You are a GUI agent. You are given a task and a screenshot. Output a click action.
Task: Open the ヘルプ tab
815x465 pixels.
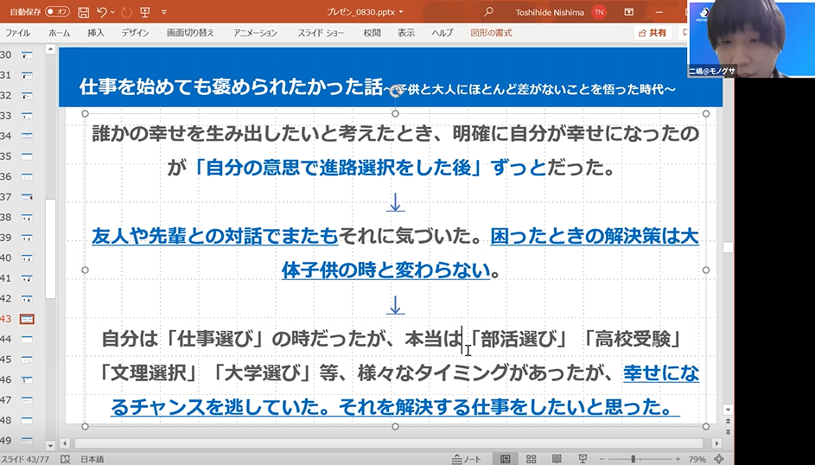[x=443, y=33]
